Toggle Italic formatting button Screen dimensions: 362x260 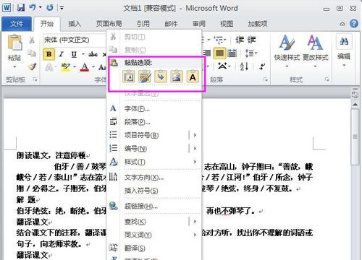click(x=62, y=54)
